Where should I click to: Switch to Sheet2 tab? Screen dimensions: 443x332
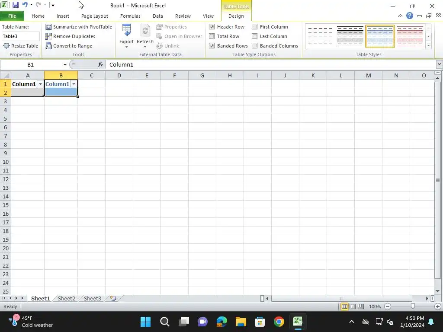point(66,298)
